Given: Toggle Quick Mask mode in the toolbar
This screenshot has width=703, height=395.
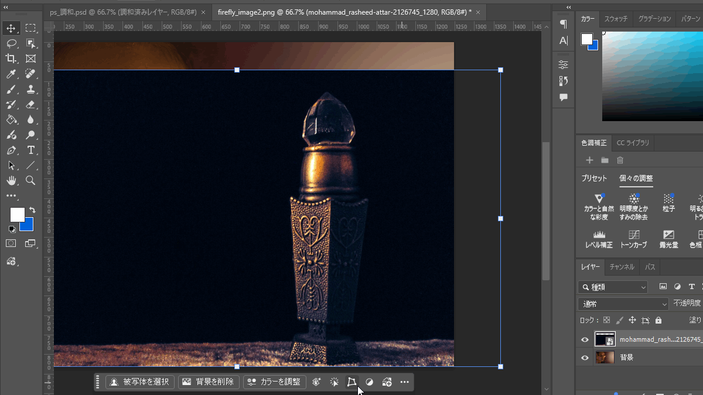Looking at the screenshot, I should click(11, 243).
